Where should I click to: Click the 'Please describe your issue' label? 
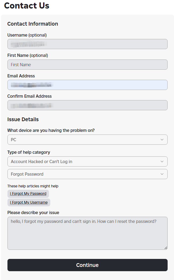[33, 213]
